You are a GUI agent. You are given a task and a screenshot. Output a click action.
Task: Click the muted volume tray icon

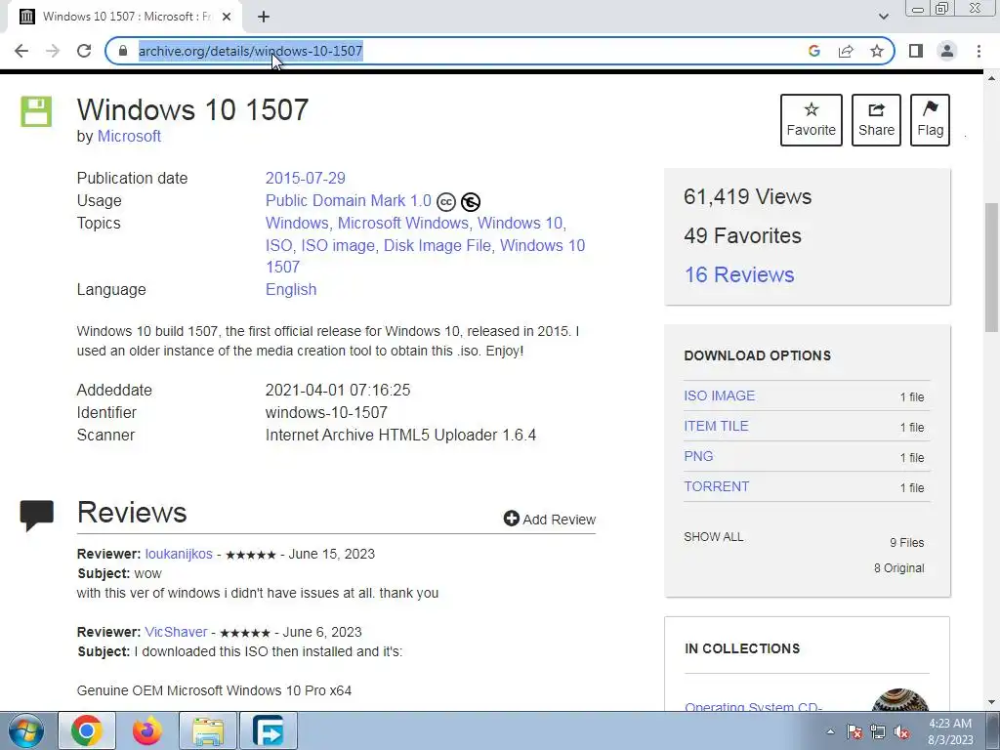click(x=901, y=731)
